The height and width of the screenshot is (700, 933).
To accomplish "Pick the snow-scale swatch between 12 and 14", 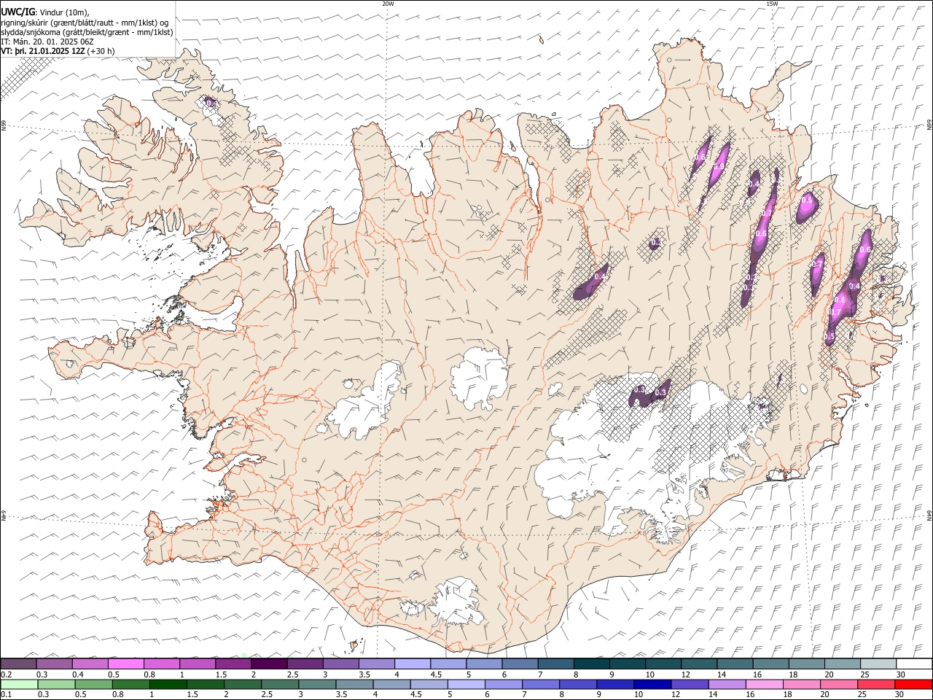I will point(698,664).
